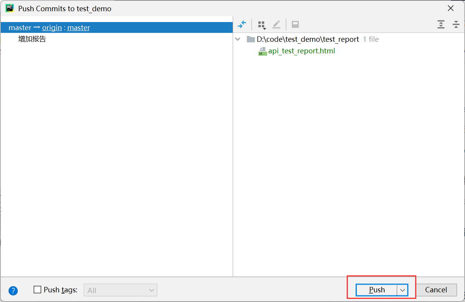Select the api_test_report.html file
Image resolution: width=465 pixels, height=302 pixels.
(x=301, y=51)
